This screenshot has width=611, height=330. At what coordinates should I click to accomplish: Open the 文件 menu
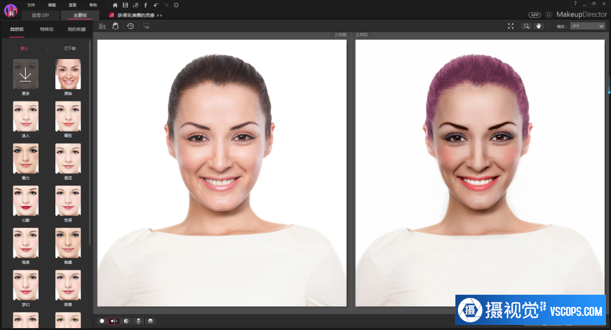click(x=31, y=5)
